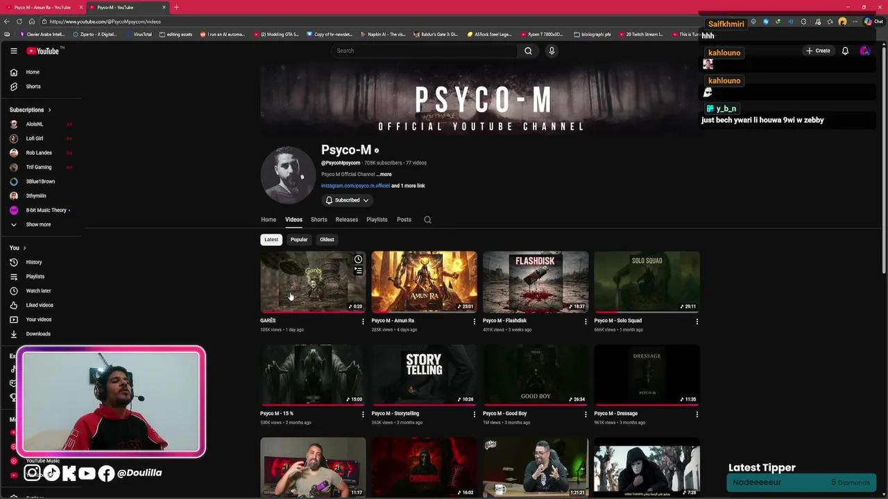
Task: Switch to channel Posts tab
Action: pyautogui.click(x=404, y=220)
